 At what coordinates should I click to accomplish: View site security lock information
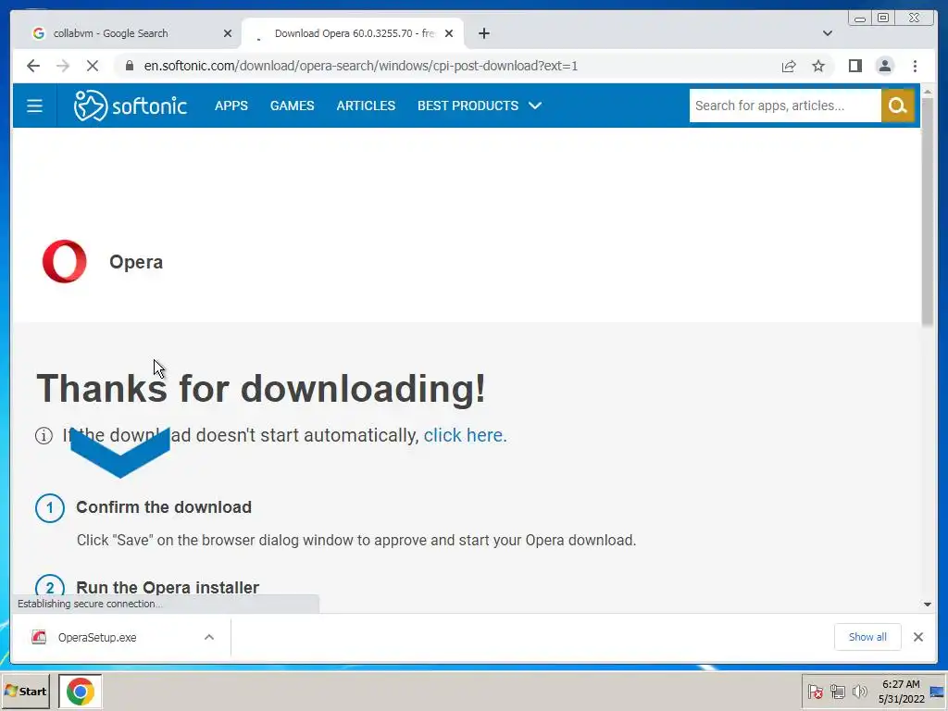(129, 66)
